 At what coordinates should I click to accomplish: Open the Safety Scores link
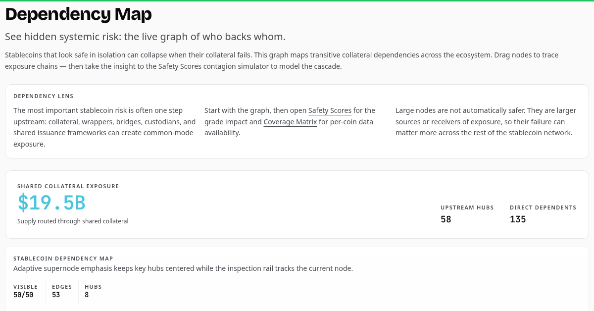(330, 110)
